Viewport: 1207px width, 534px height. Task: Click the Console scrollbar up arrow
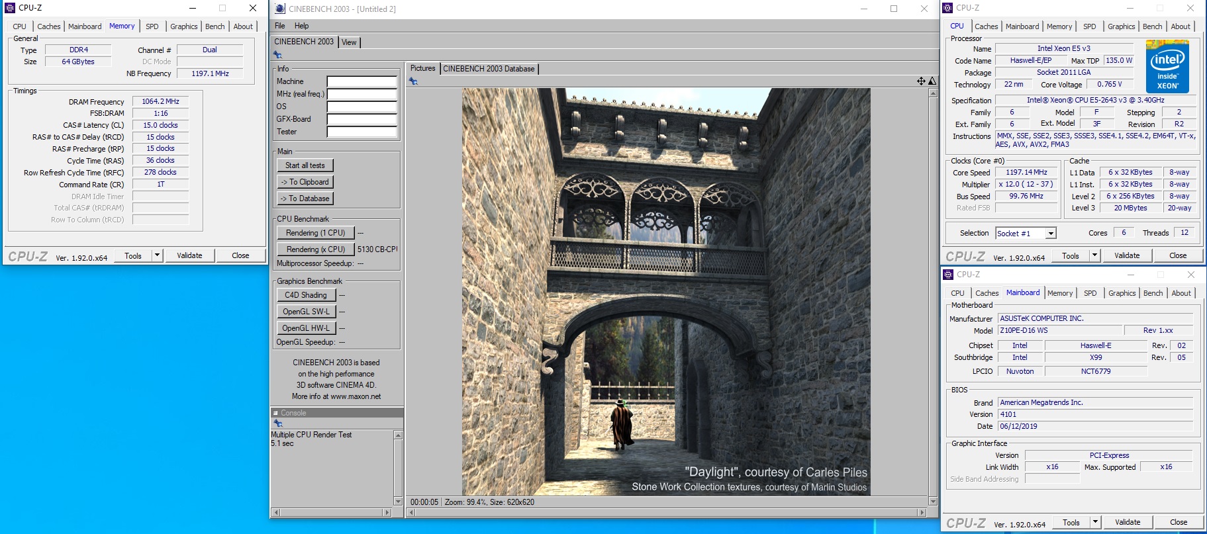(x=398, y=435)
